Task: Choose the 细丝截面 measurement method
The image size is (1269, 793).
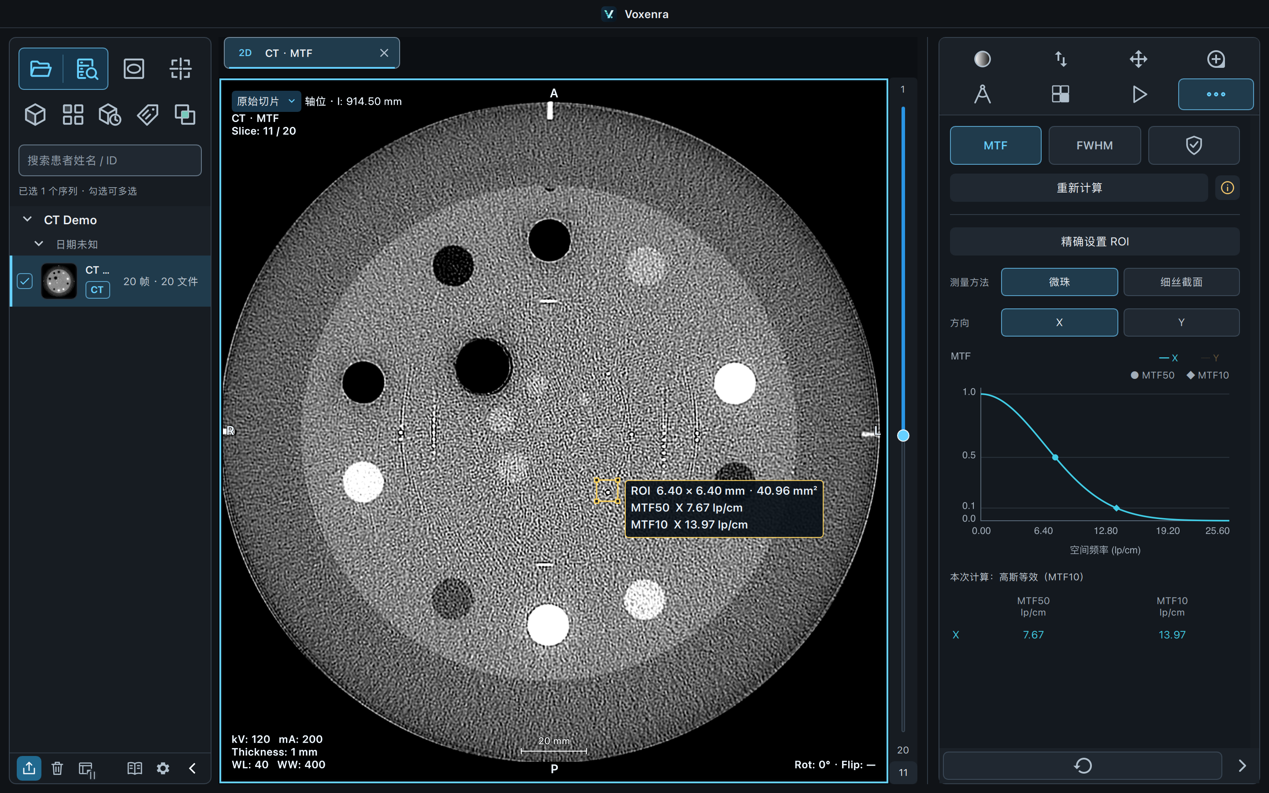Action: 1181,282
